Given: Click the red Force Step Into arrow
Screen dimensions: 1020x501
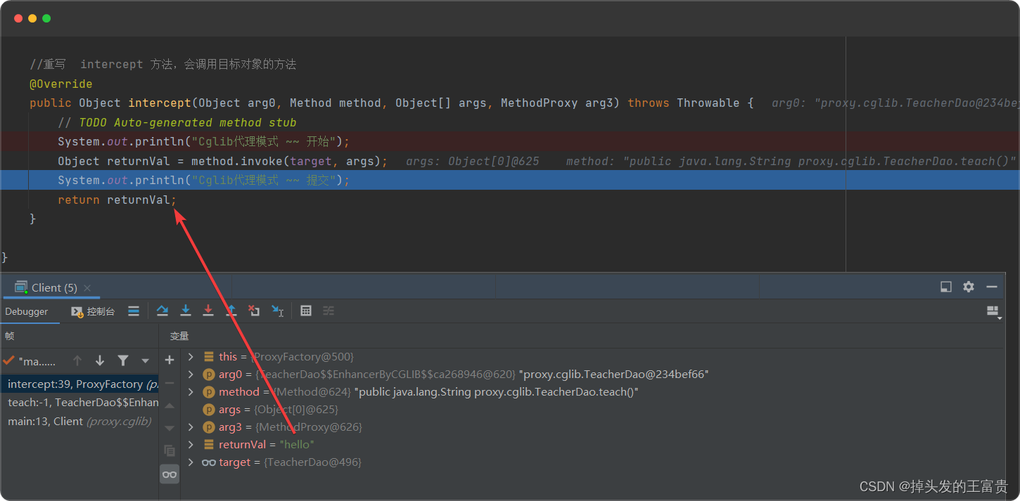Looking at the screenshot, I should coord(208,311).
